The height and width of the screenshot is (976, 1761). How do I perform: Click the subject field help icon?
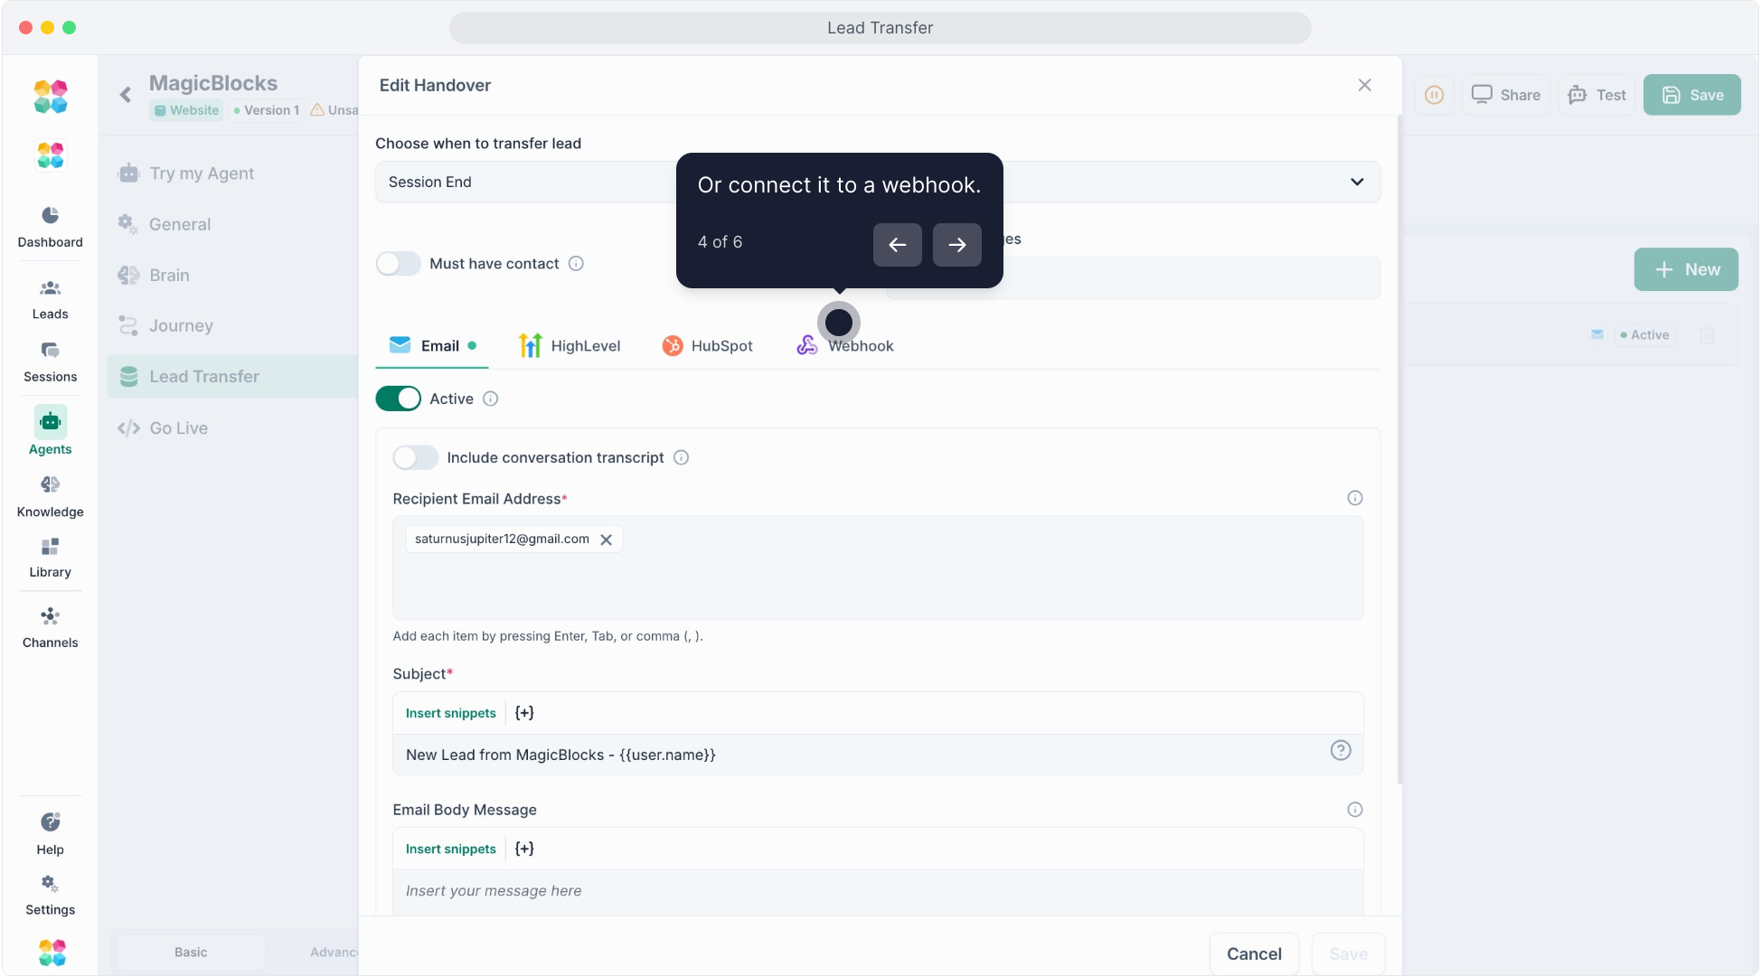(1340, 750)
